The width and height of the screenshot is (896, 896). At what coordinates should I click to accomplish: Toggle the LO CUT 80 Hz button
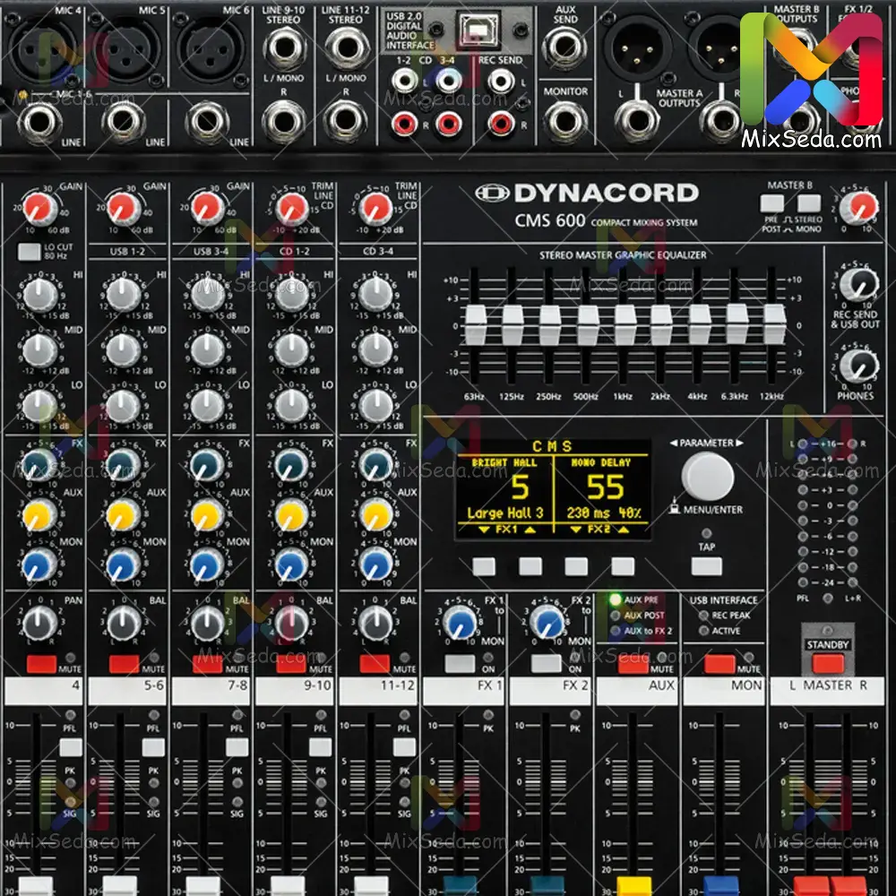pos(29,252)
